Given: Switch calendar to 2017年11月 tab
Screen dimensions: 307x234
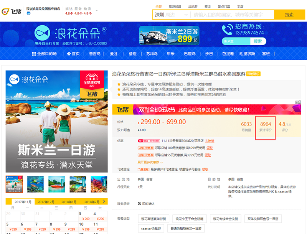Looking at the screenshot, I should (23, 202).
